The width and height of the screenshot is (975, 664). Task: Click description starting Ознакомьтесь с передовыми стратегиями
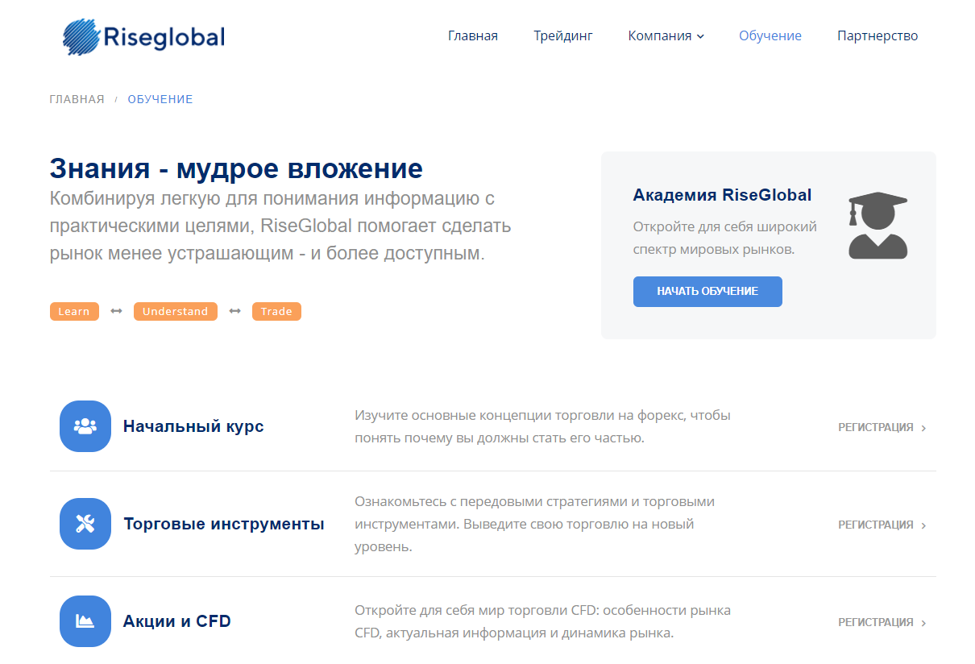(534, 524)
